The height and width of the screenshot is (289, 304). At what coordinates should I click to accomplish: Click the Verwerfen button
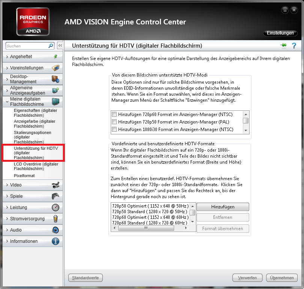[247, 278]
